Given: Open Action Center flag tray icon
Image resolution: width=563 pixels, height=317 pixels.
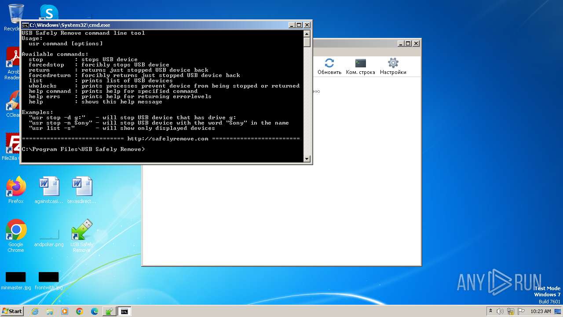Looking at the screenshot, I should pyautogui.click(x=521, y=311).
